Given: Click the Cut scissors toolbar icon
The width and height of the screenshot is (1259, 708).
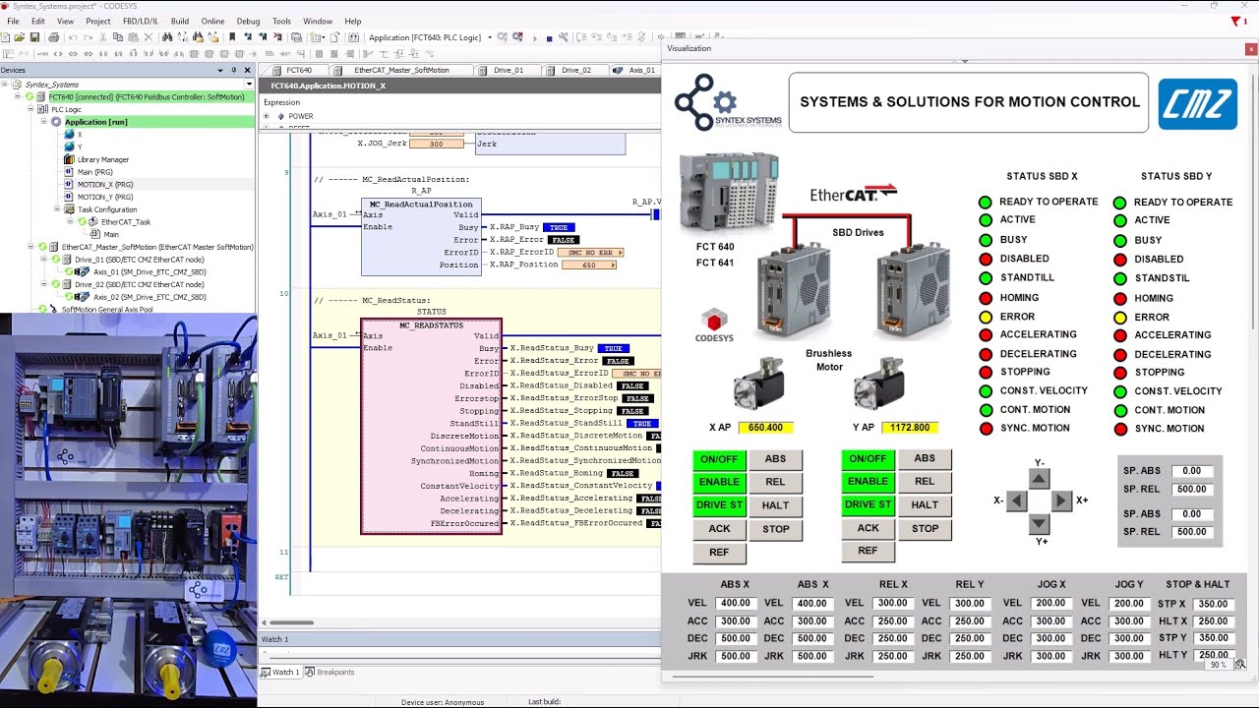Looking at the screenshot, I should click(102, 37).
